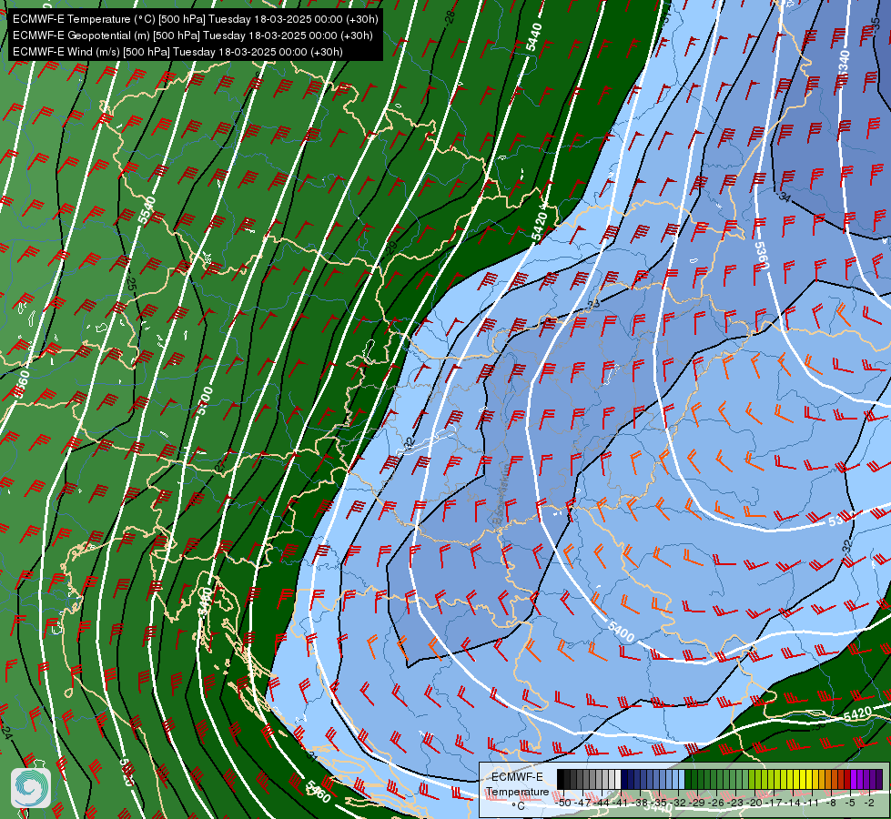
Task: Click the -41 value in the temperature legend
Action: pyautogui.click(x=620, y=803)
